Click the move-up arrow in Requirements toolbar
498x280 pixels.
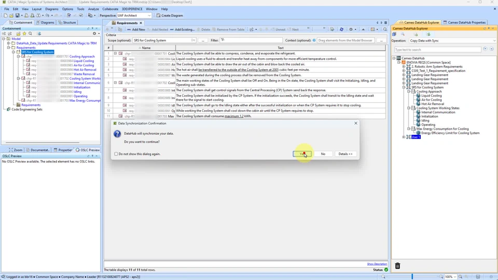pos(363,29)
